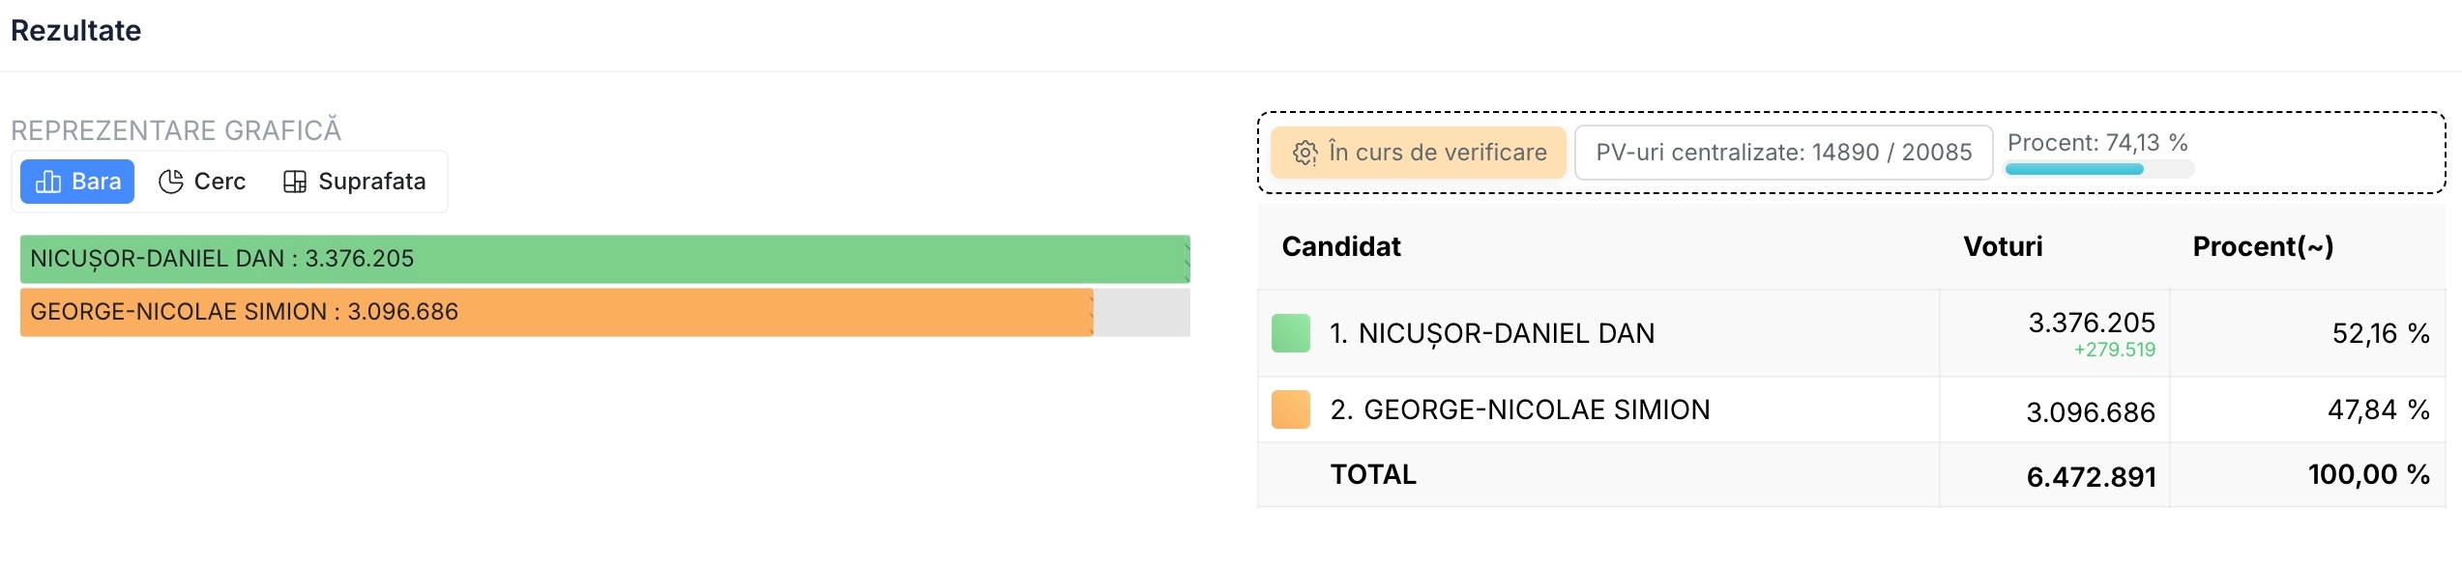2462x564 pixels.
Task: Click the Voturi column header
Action: pyautogui.click(x=2003, y=247)
